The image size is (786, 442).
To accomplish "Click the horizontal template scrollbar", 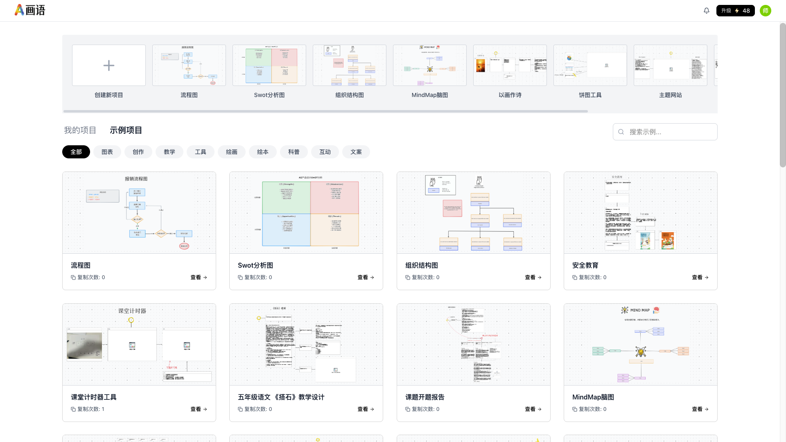I will 325,111.
